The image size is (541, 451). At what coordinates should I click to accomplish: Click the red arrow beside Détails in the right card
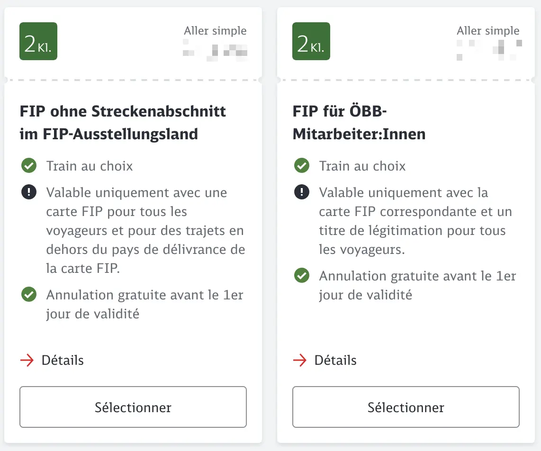click(300, 361)
